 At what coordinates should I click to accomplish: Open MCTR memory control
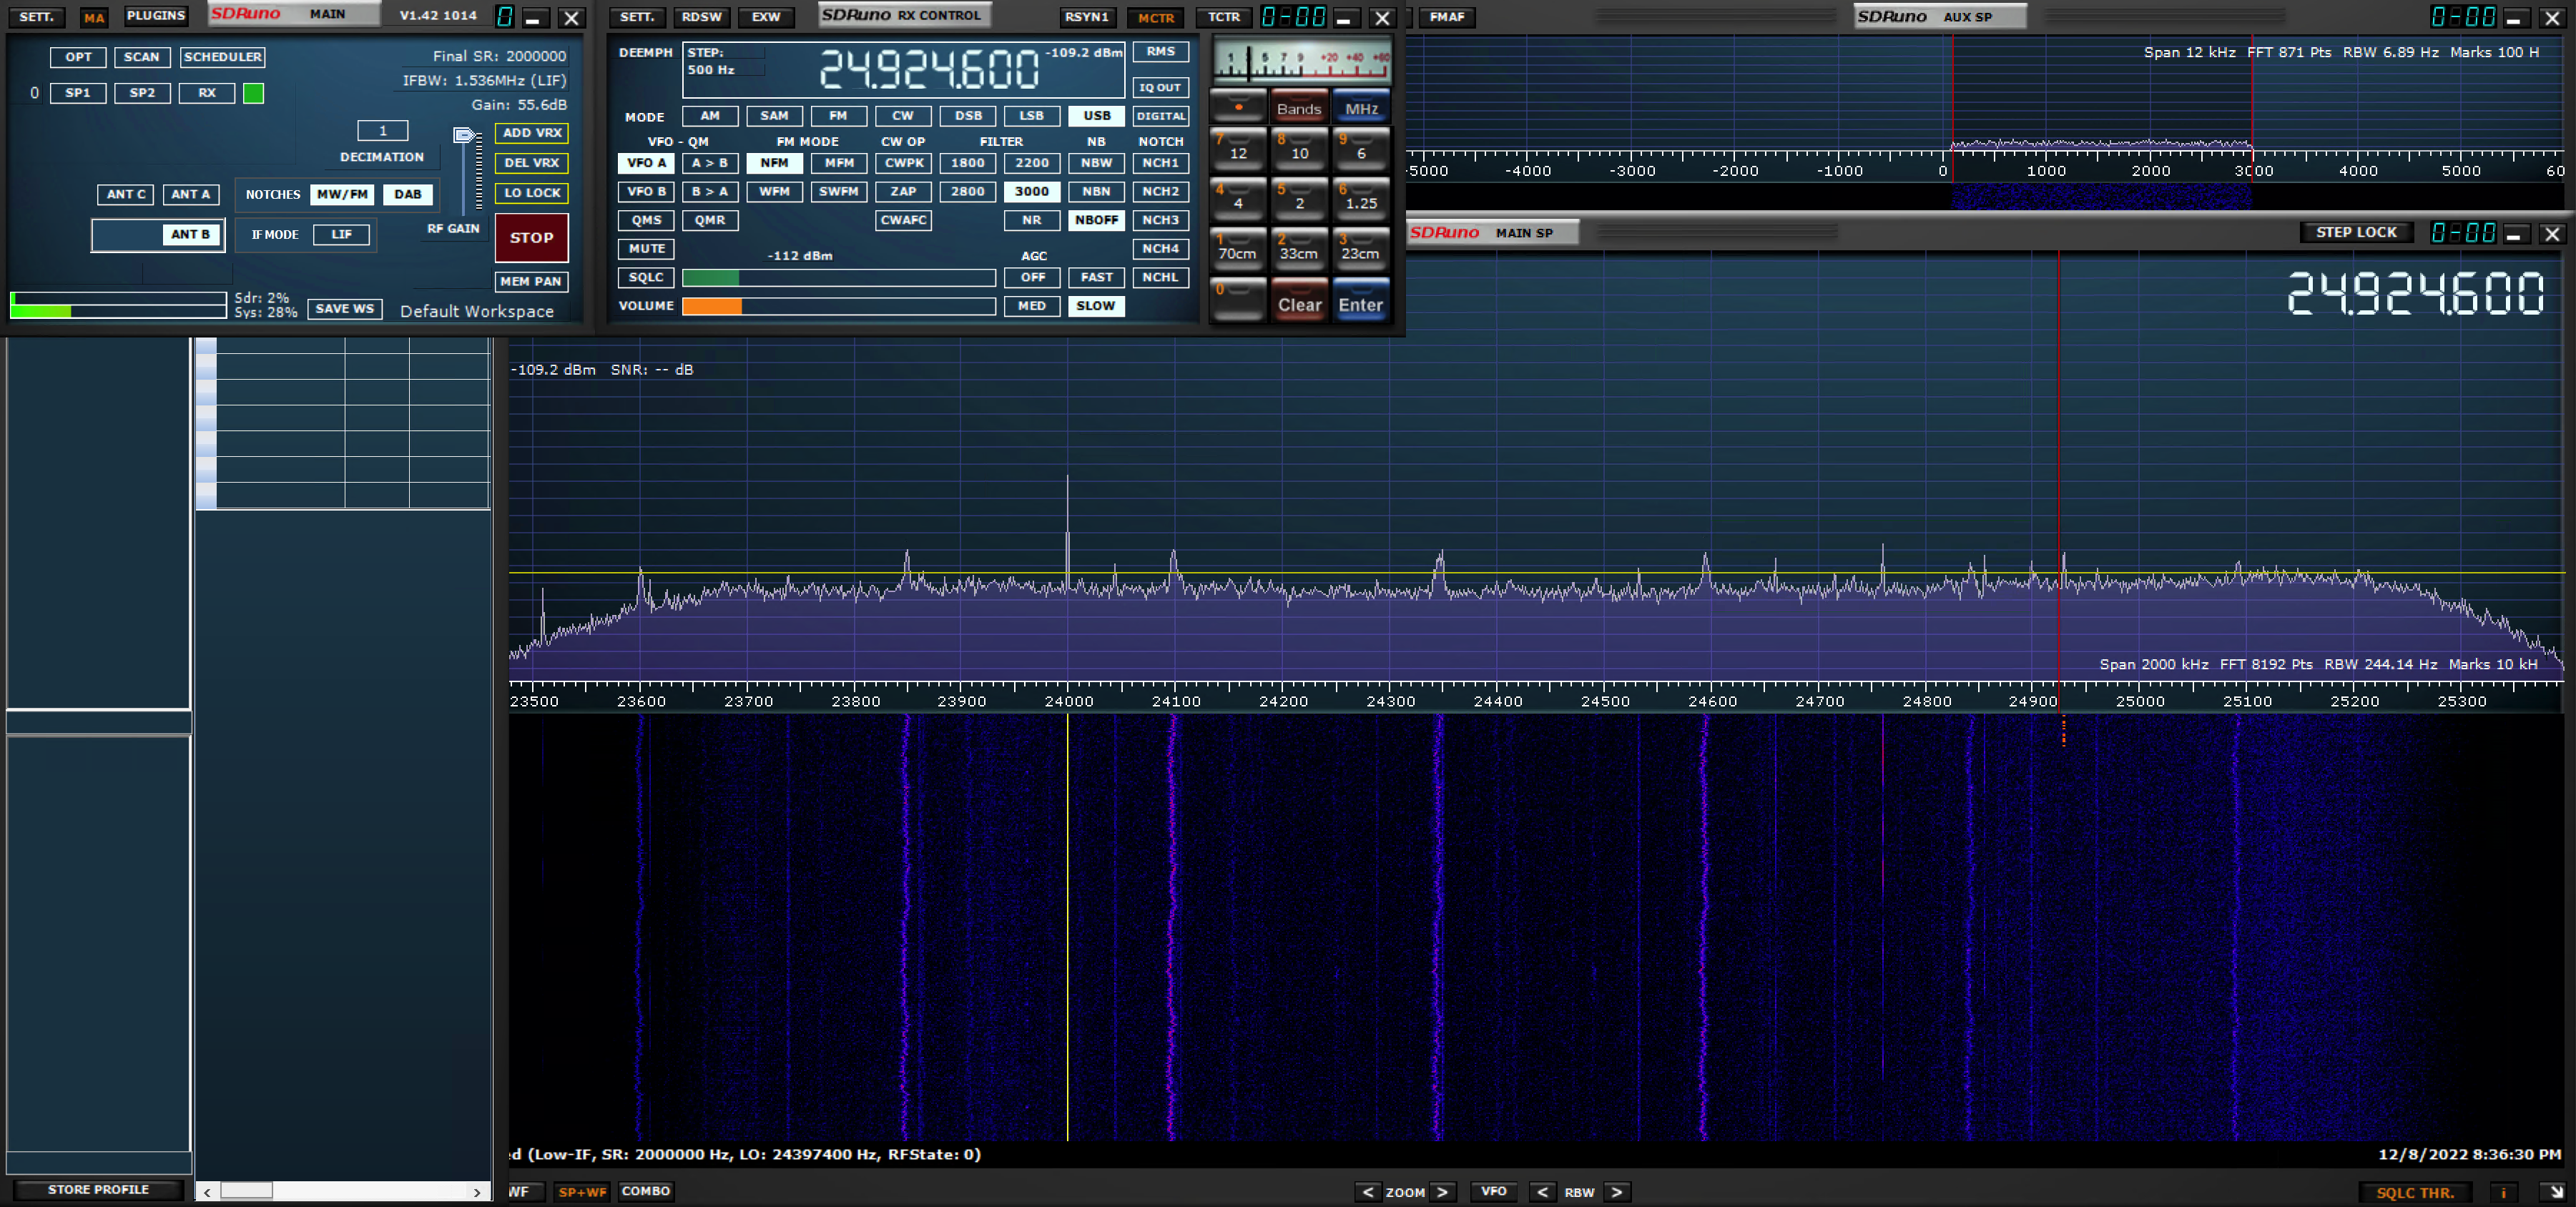coord(1155,17)
